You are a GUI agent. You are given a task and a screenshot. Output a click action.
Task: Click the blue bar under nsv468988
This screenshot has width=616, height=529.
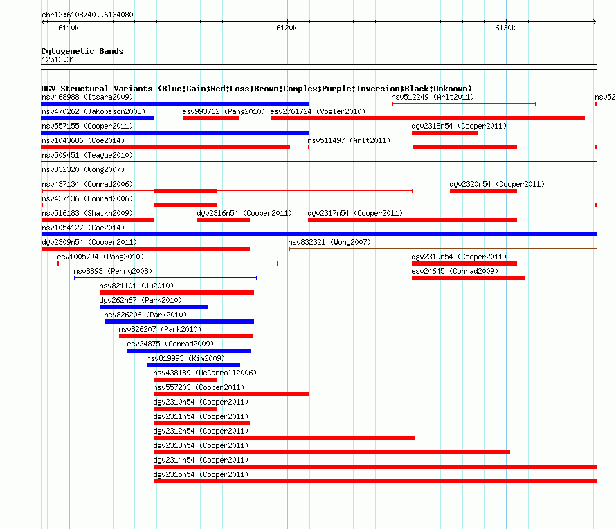click(175, 104)
